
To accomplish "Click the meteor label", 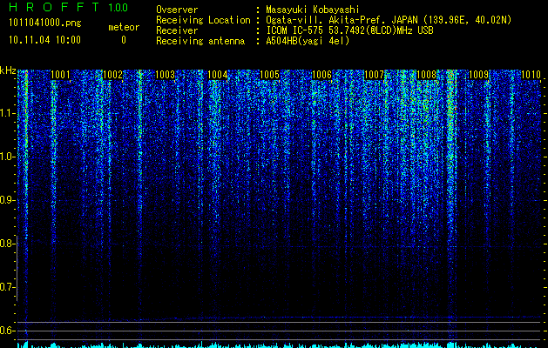I will (124, 27).
